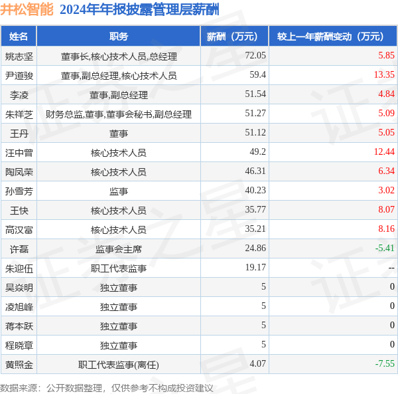Select the name 王快
Viewport: 398px width, 394px height.
(19, 211)
